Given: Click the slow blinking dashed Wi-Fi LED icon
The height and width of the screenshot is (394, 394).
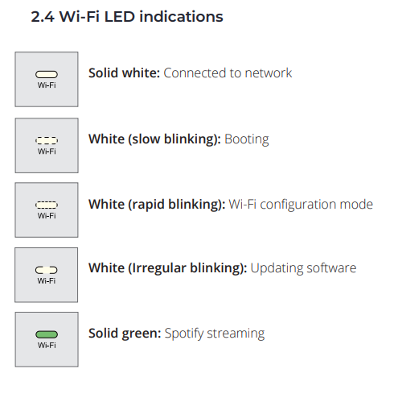Looking at the screenshot, I should pos(47,145).
